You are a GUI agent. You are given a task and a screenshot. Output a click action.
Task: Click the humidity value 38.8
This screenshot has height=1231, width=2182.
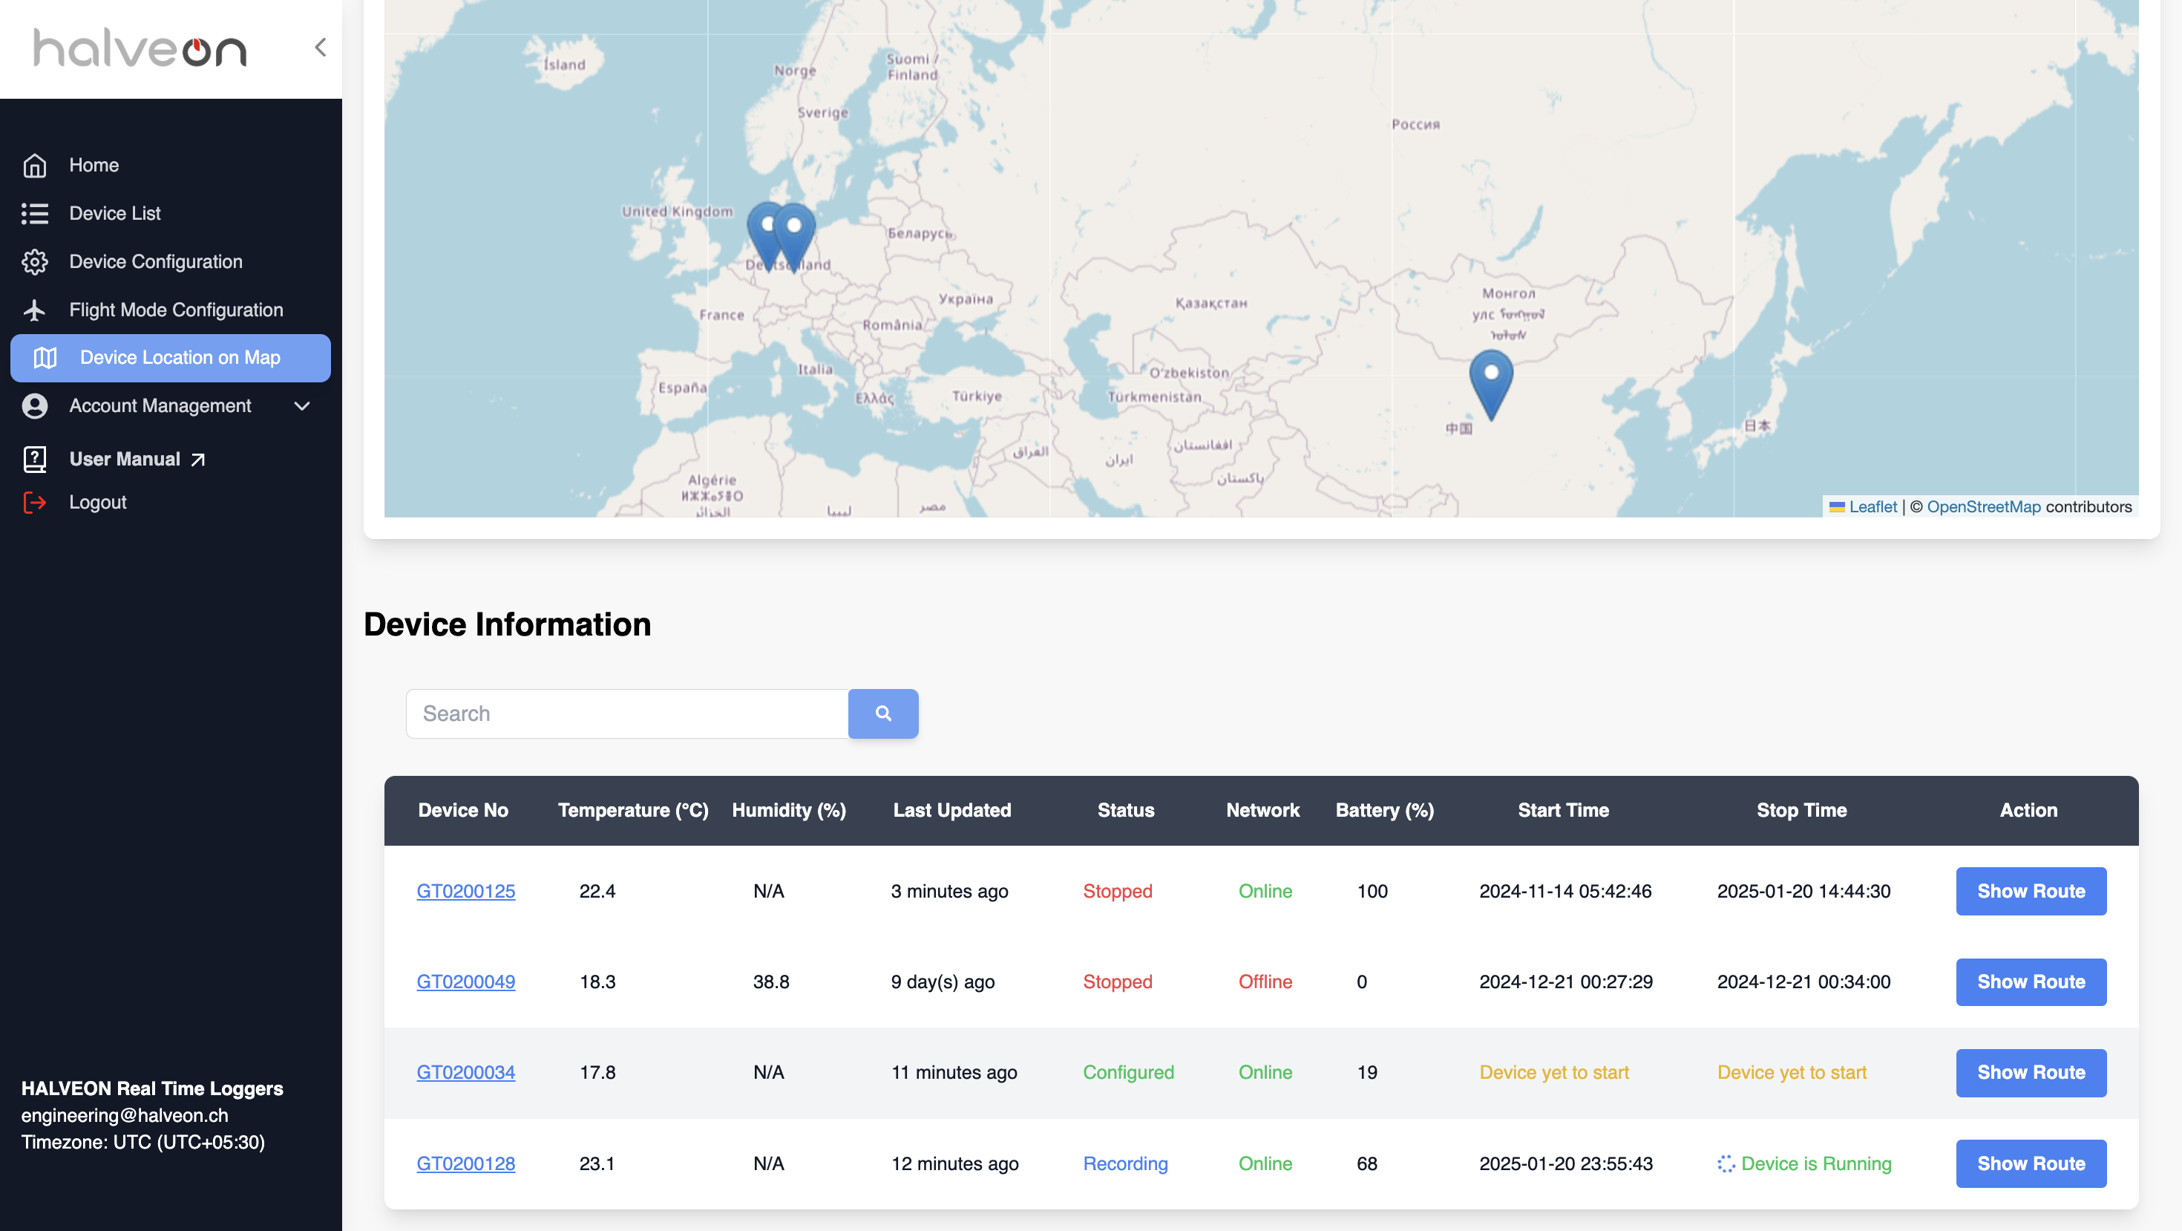[x=771, y=982]
